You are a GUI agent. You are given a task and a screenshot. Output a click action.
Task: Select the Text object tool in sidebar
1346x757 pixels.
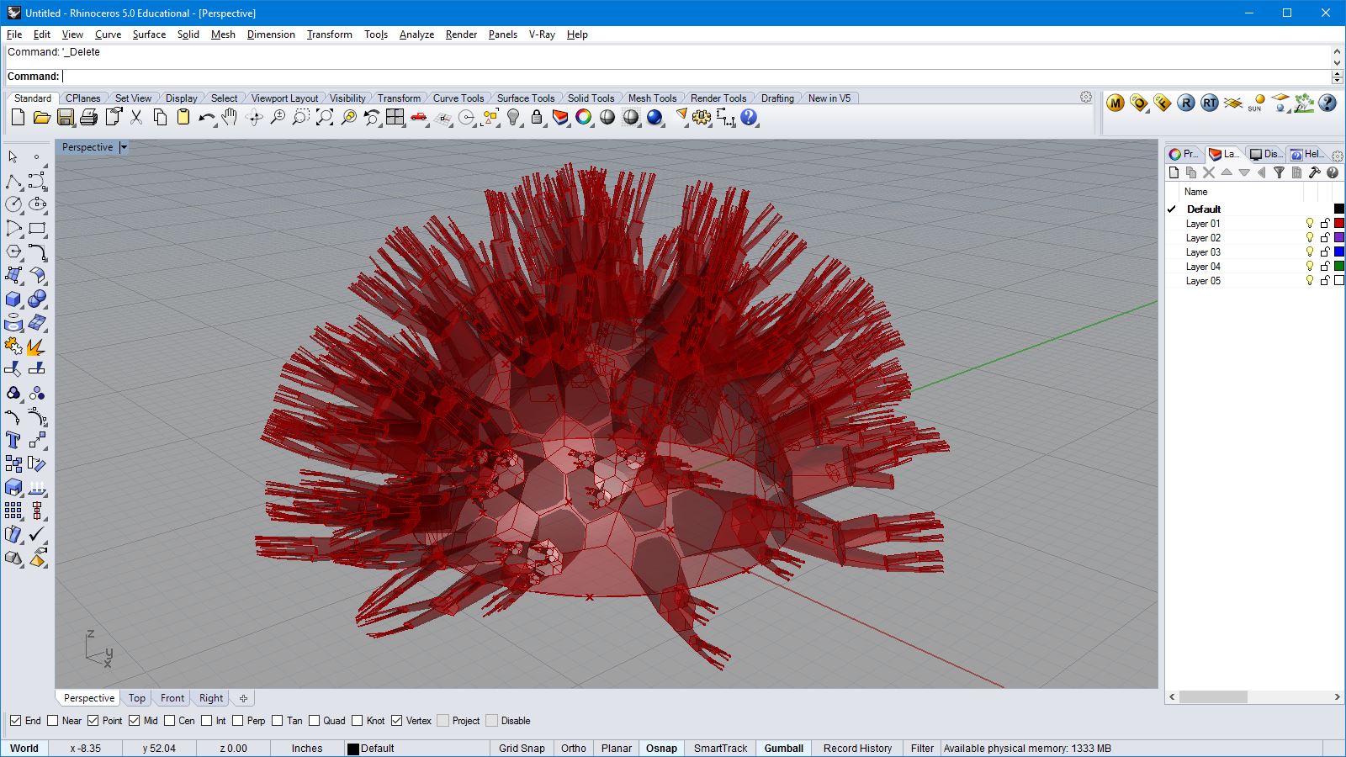[x=13, y=440]
